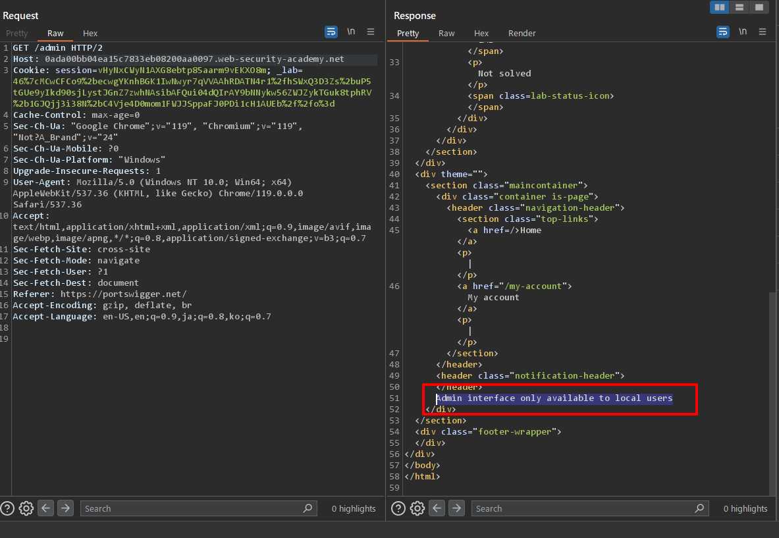Focus the Response search input field
This screenshot has width=779, height=538.
click(x=590, y=508)
